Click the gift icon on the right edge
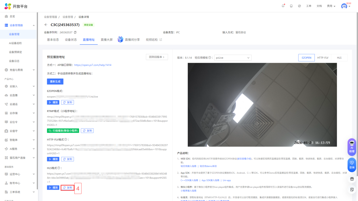Screen dimensions: 358x201 click(352, 179)
